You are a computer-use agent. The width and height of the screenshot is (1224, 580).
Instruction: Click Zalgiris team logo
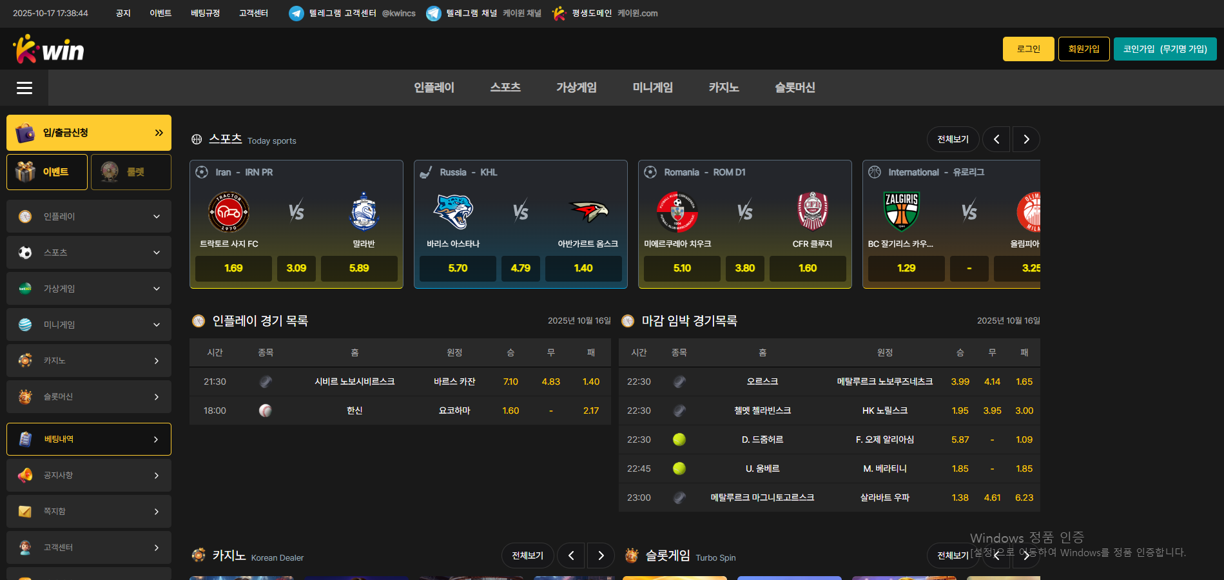(901, 211)
